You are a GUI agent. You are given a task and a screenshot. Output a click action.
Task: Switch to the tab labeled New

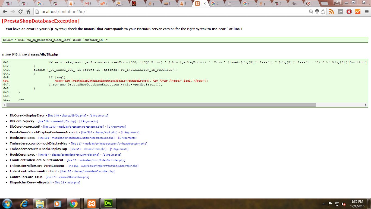[295, 4]
